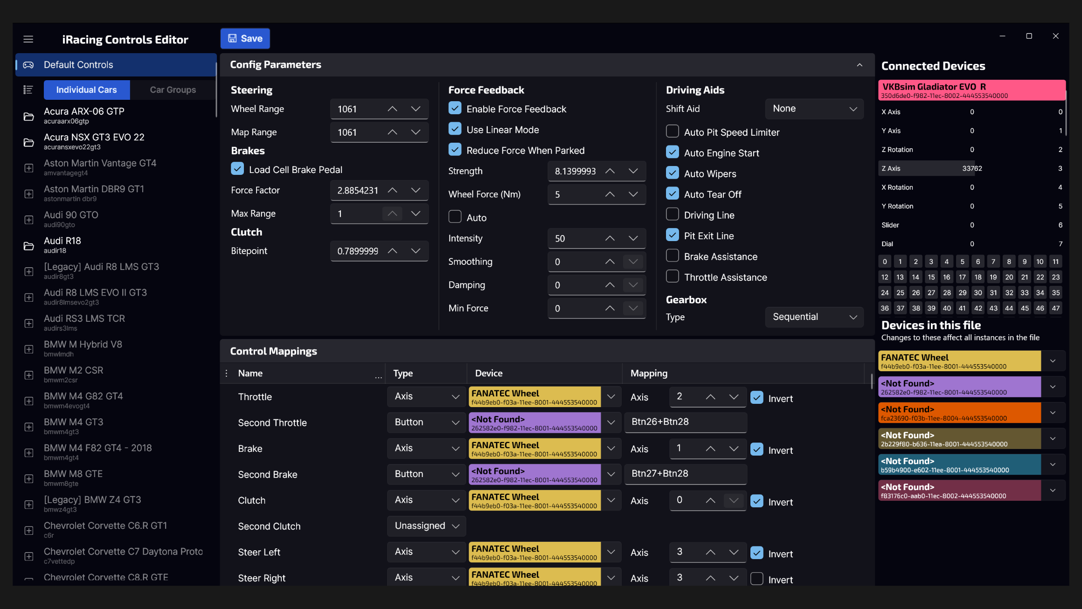Open the Acura NSX GT3 EVO 22 folder icon
Screen dimensions: 1082x609
[28, 142]
